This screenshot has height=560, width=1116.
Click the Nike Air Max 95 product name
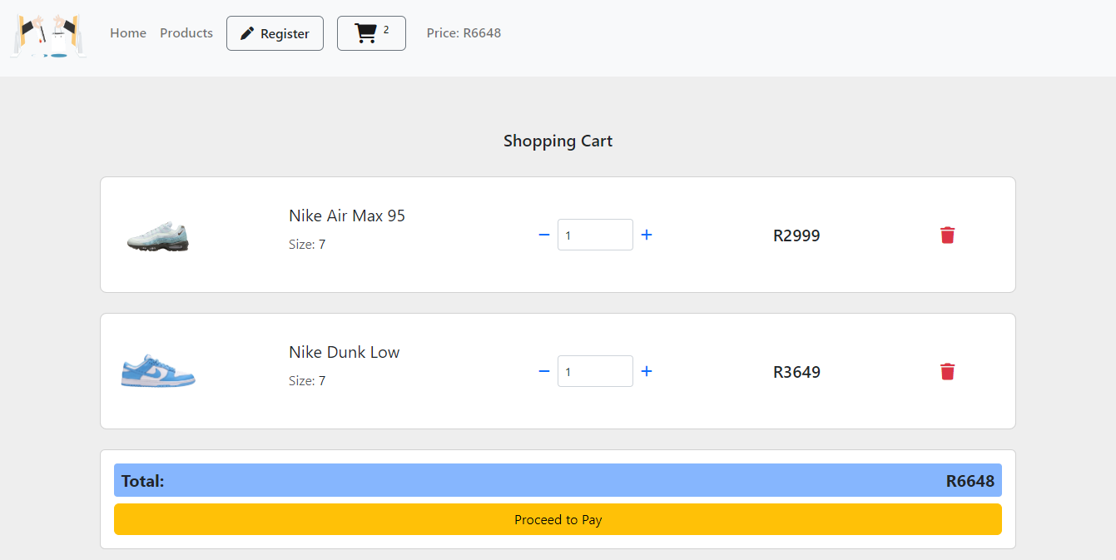[x=347, y=216]
